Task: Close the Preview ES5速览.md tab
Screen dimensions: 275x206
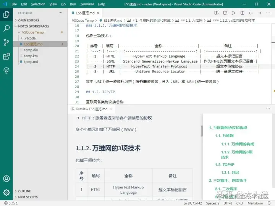Action: tap(110, 109)
